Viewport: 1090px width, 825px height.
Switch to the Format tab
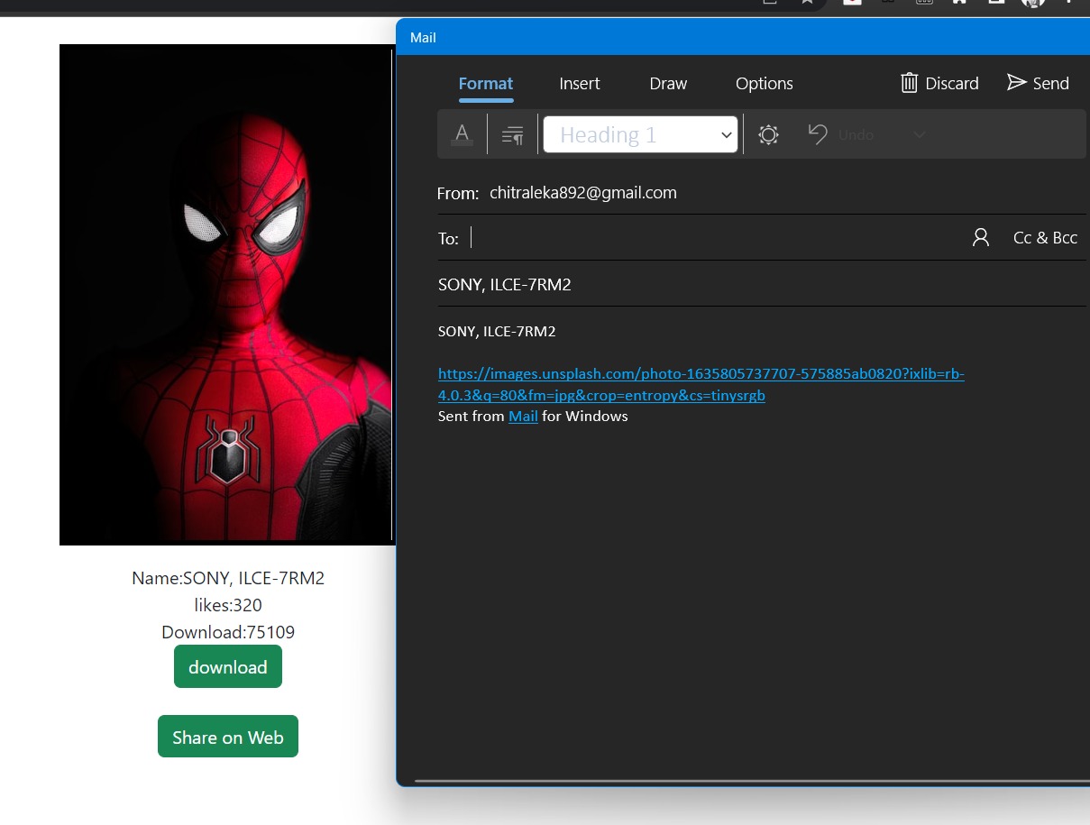tap(486, 84)
